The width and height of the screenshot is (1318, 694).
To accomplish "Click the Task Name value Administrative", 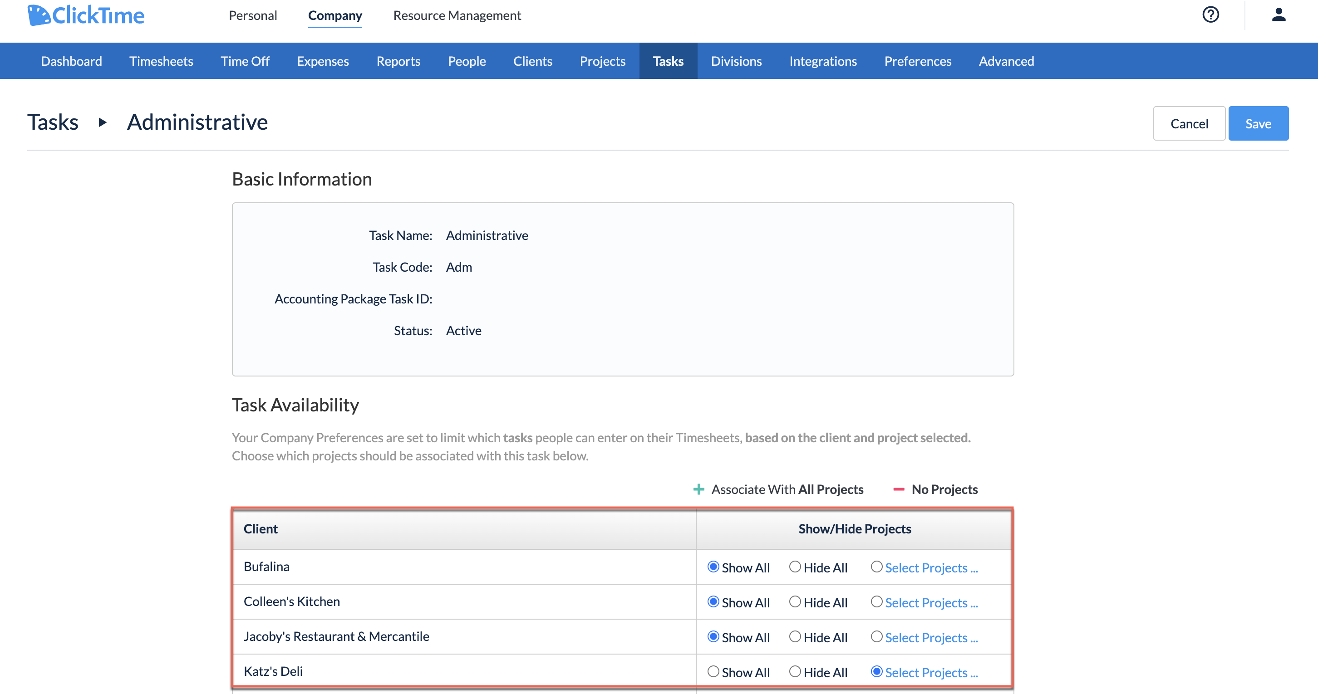I will coord(487,235).
